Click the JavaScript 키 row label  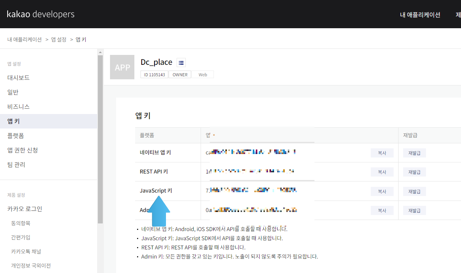pyautogui.click(x=156, y=191)
